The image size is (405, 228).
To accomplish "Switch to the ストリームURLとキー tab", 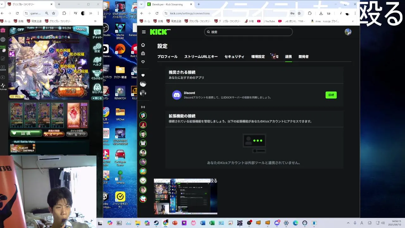I will tap(201, 57).
